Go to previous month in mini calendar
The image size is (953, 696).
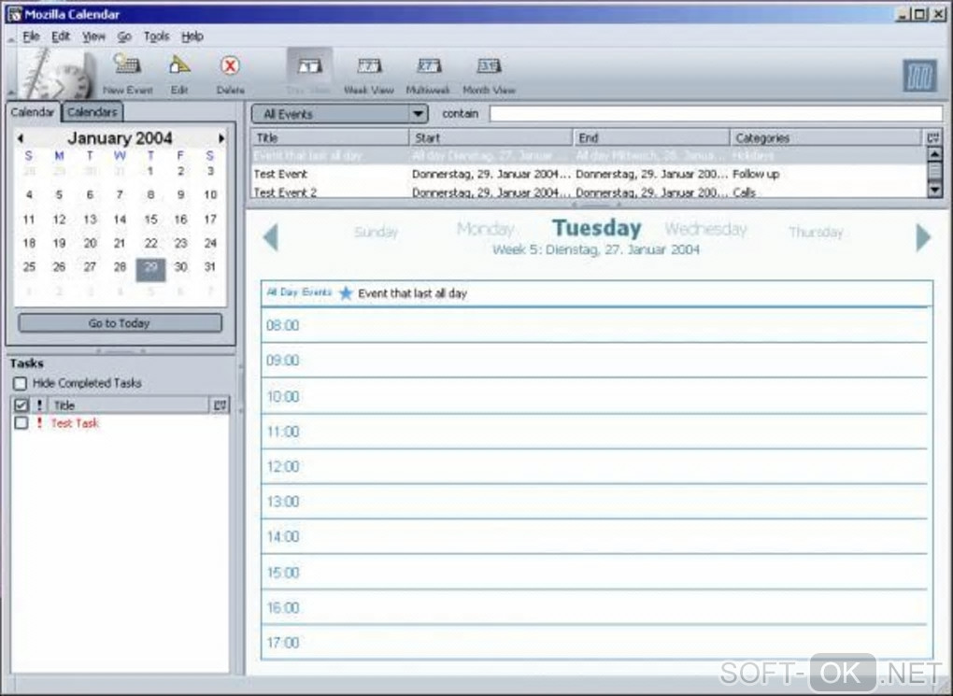coord(21,138)
